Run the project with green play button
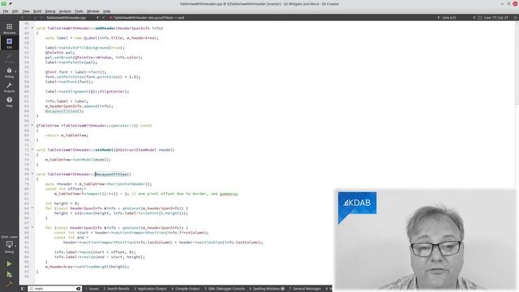Screen dimensions: 519x292 click(x=9, y=264)
